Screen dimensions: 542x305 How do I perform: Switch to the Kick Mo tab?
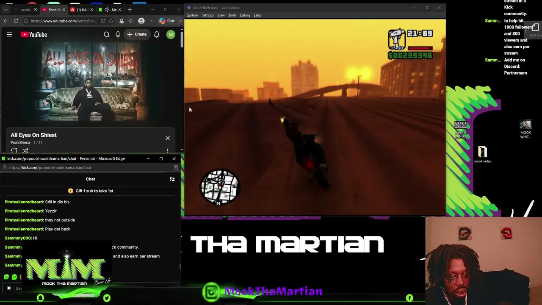click(111, 10)
